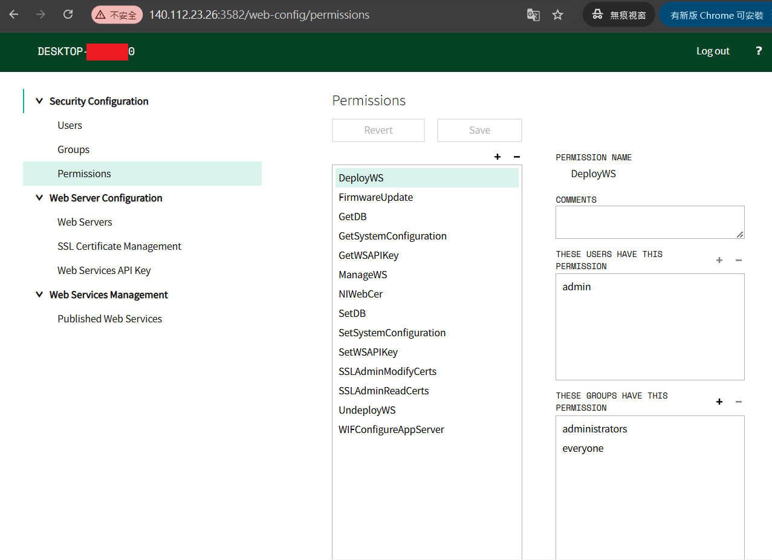Image resolution: width=772 pixels, height=560 pixels.
Task: Open Published Web Services page
Action: [x=109, y=319]
